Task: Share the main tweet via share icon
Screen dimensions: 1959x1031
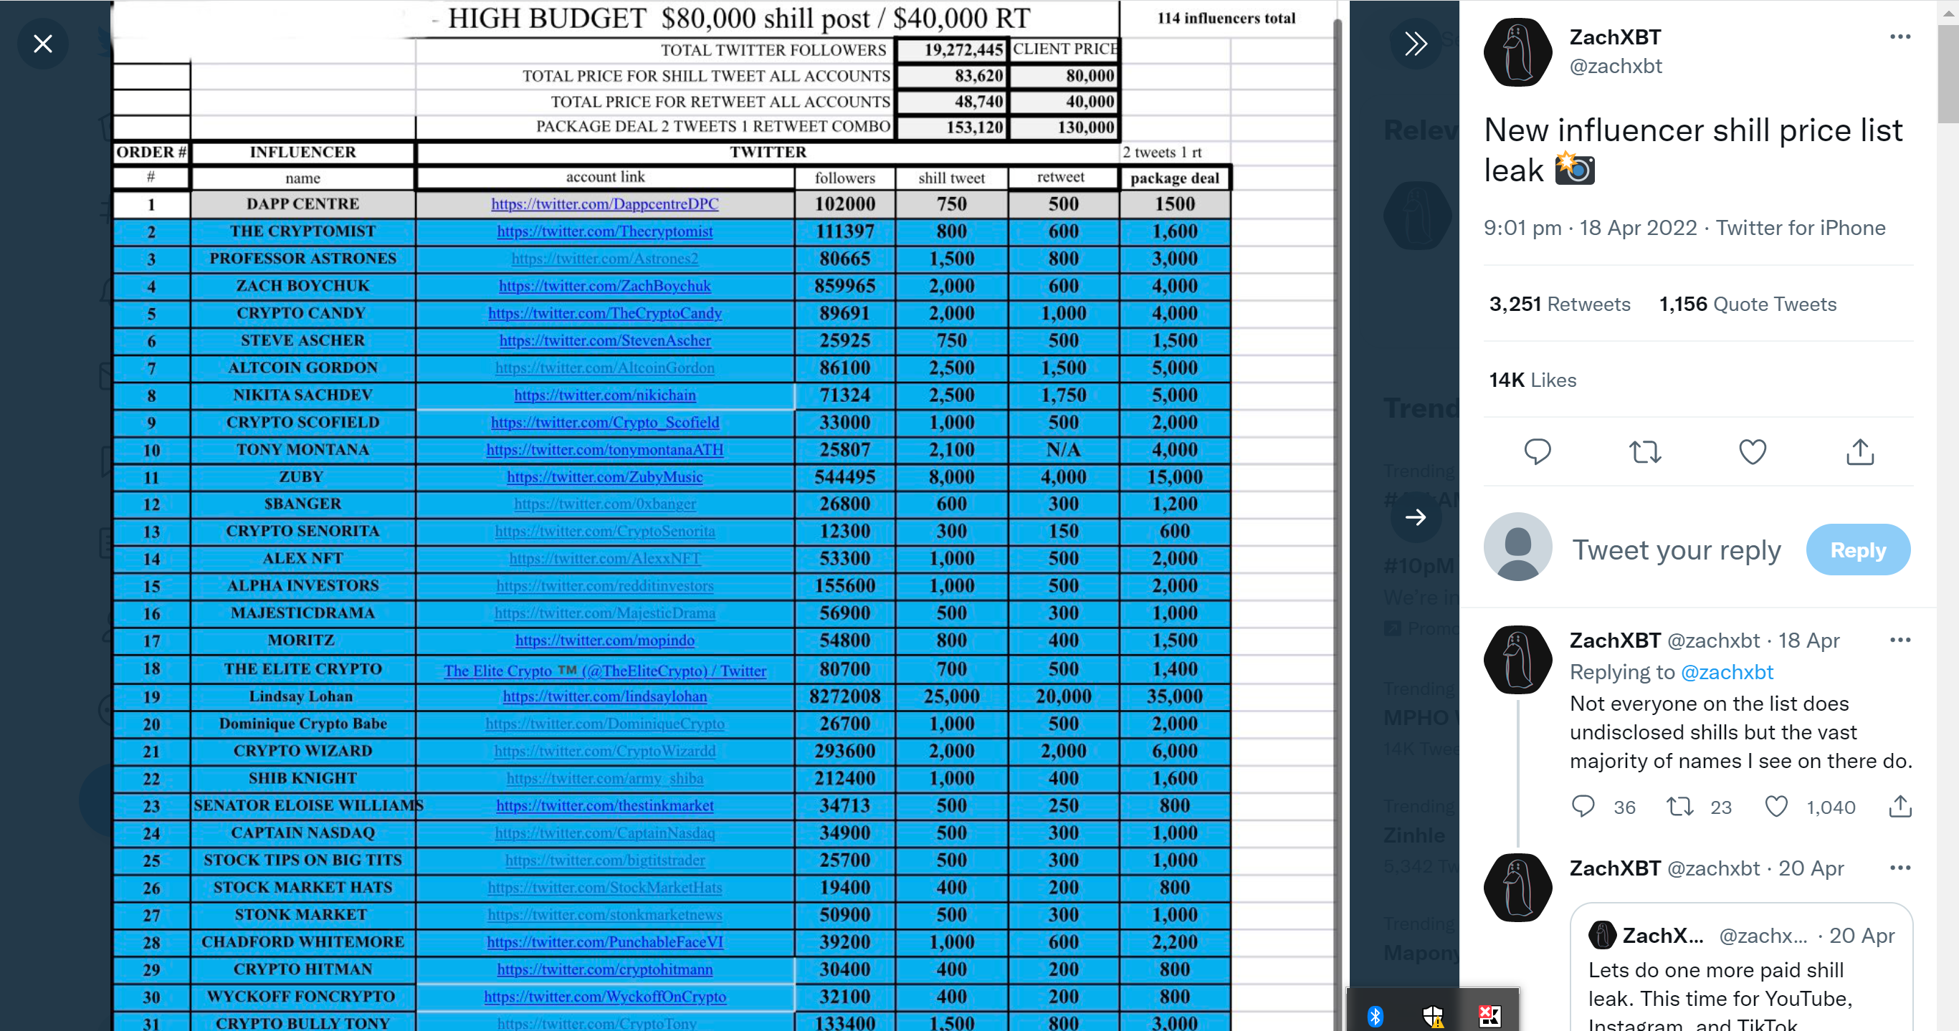Action: pos(1860,451)
